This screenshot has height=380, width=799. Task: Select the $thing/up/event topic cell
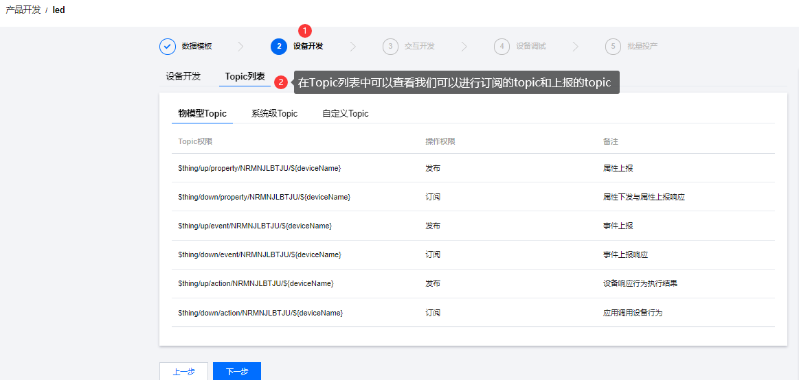255,226
